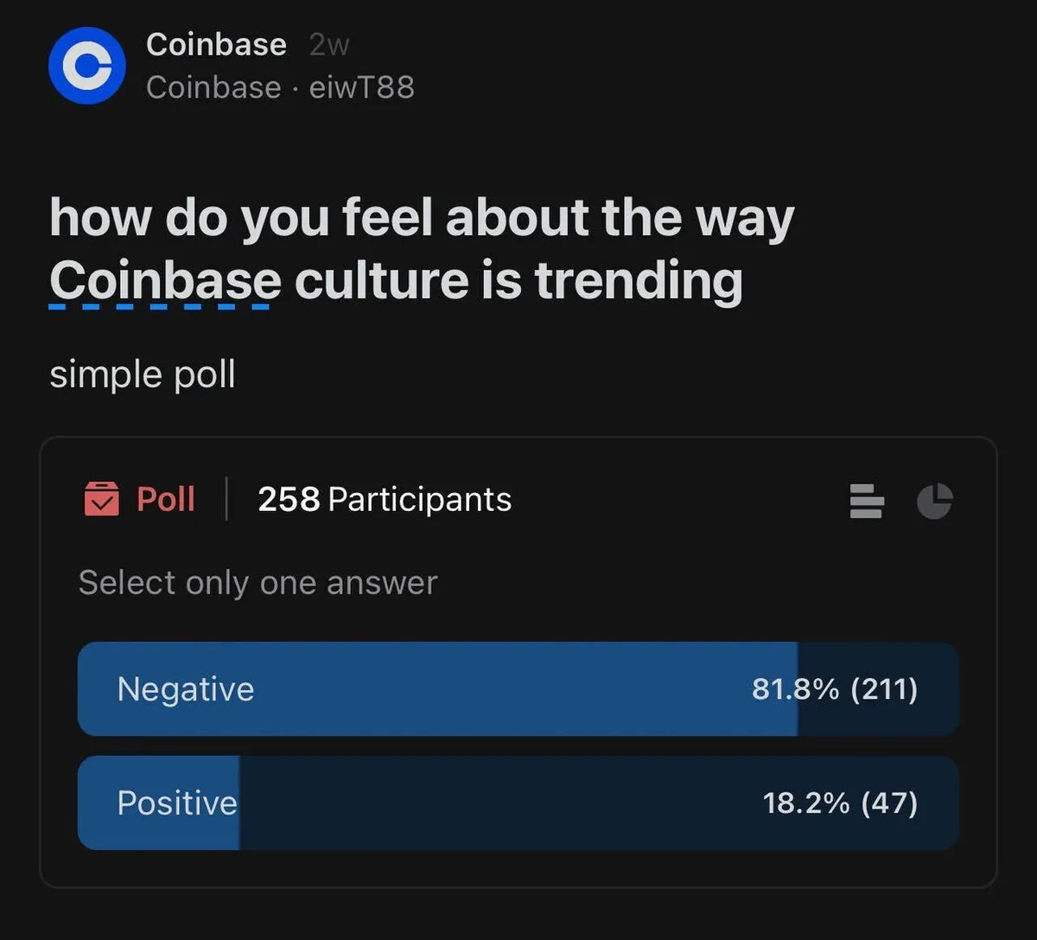1037x940 pixels.
Task: Open the underlined Coinbase link in title
Action: 165,280
